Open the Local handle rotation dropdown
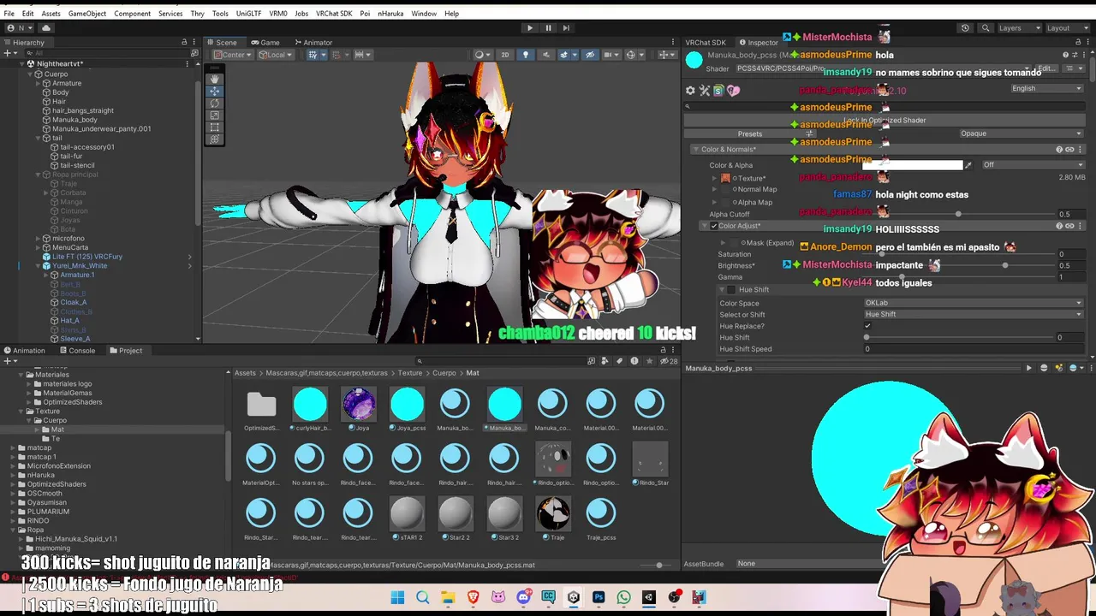Viewport: 1096px width, 616px height. point(276,55)
